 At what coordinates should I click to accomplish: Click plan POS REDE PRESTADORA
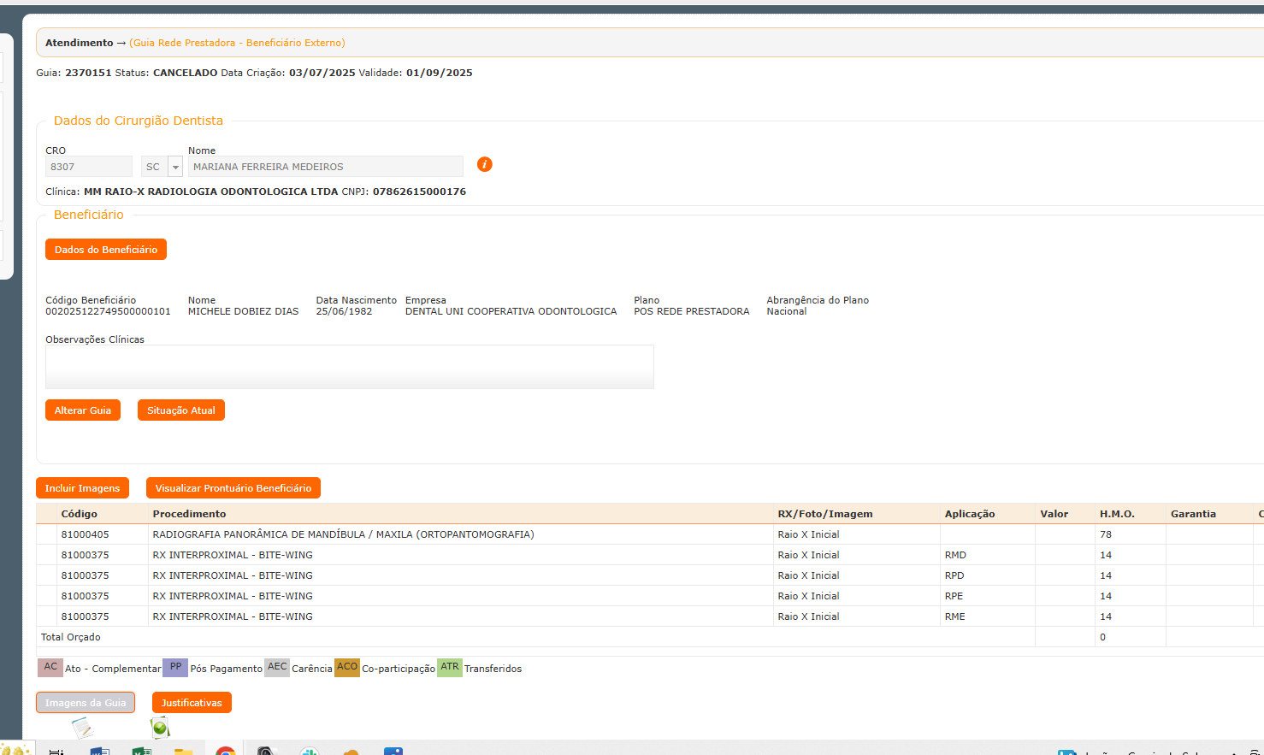pyautogui.click(x=692, y=311)
